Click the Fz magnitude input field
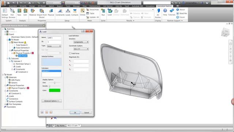Viewport: 234px width, 132px height. (x=81, y=70)
